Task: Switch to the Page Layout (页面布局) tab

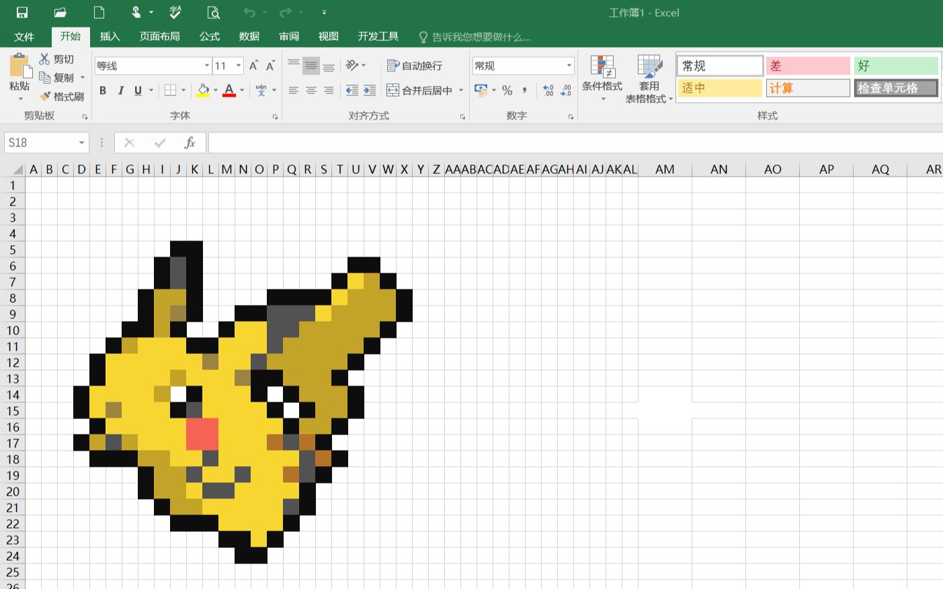Action: [159, 37]
